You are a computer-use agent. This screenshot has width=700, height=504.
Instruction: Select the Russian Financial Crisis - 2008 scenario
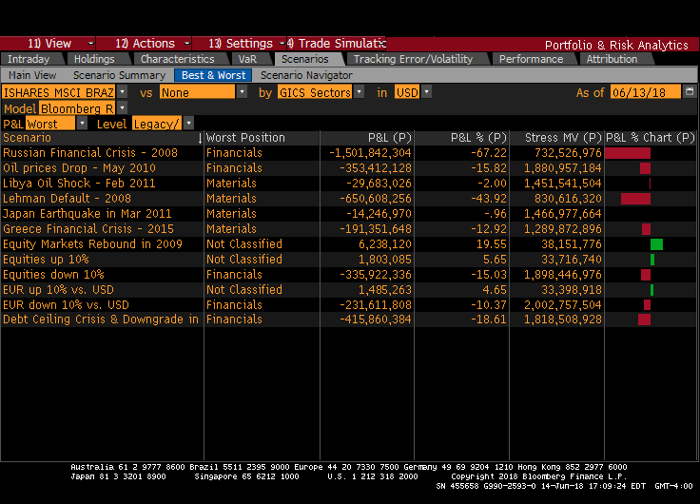(90, 153)
